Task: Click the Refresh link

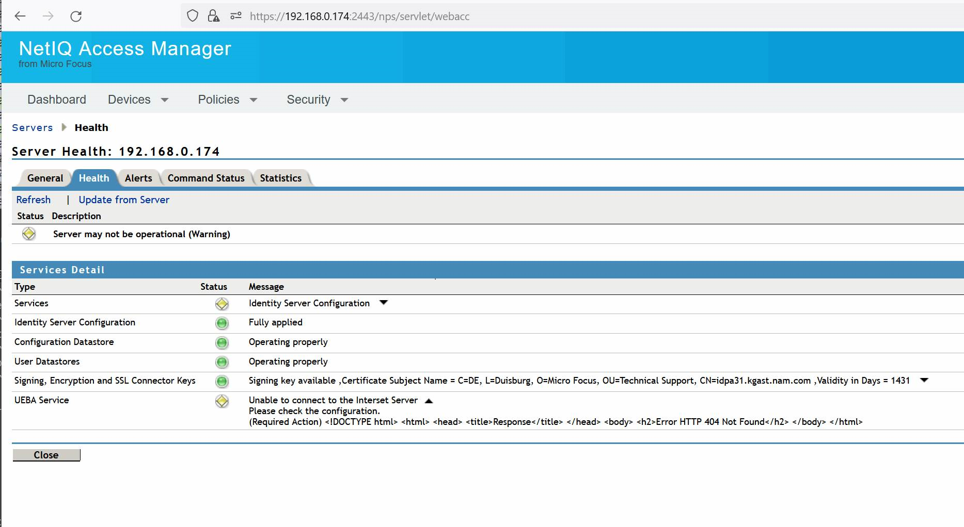Action: point(33,200)
